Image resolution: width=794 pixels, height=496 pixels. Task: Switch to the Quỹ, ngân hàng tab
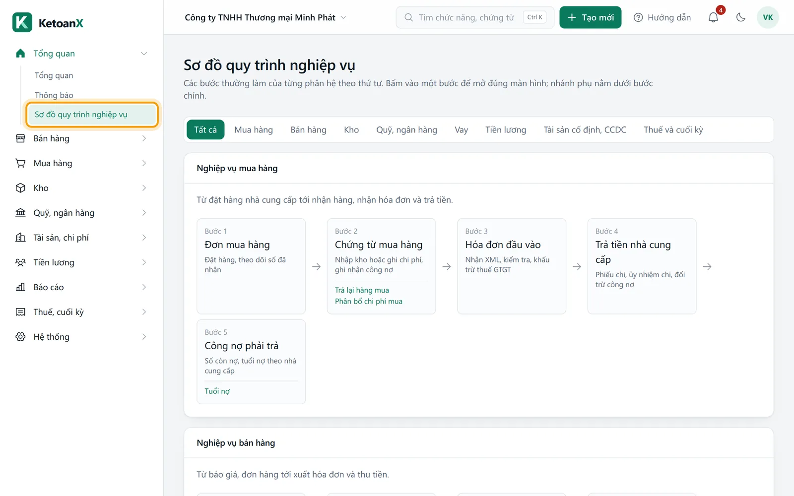406,129
